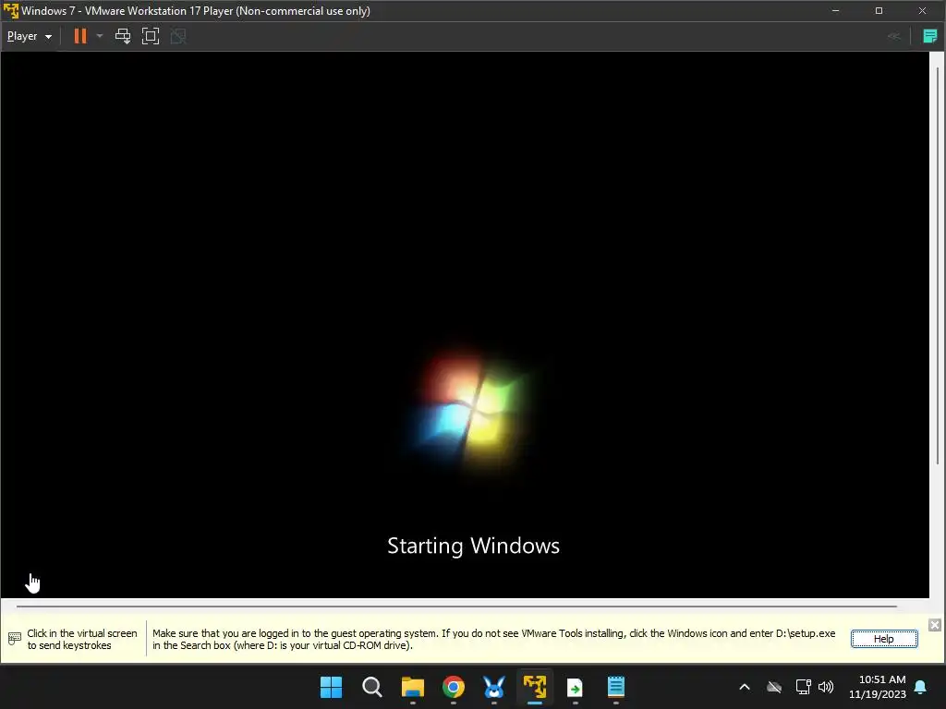Open the blue notepad app on the taskbar

[616, 687]
